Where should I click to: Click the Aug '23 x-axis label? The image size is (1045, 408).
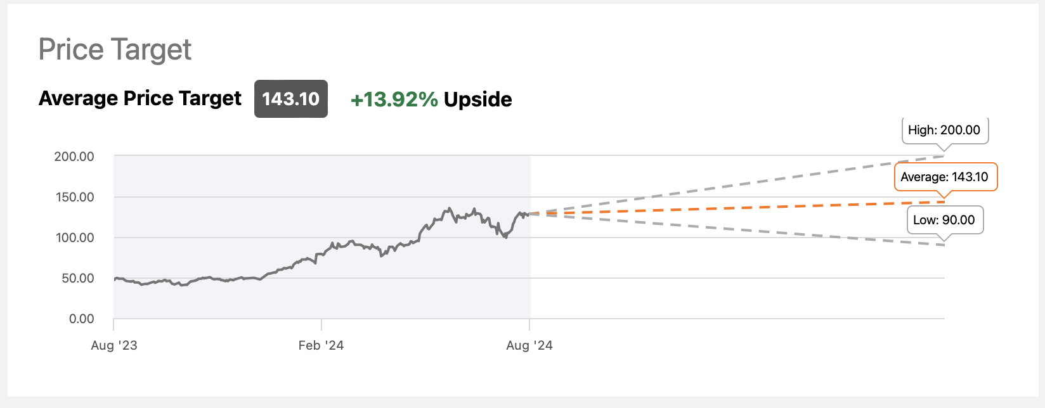click(114, 345)
